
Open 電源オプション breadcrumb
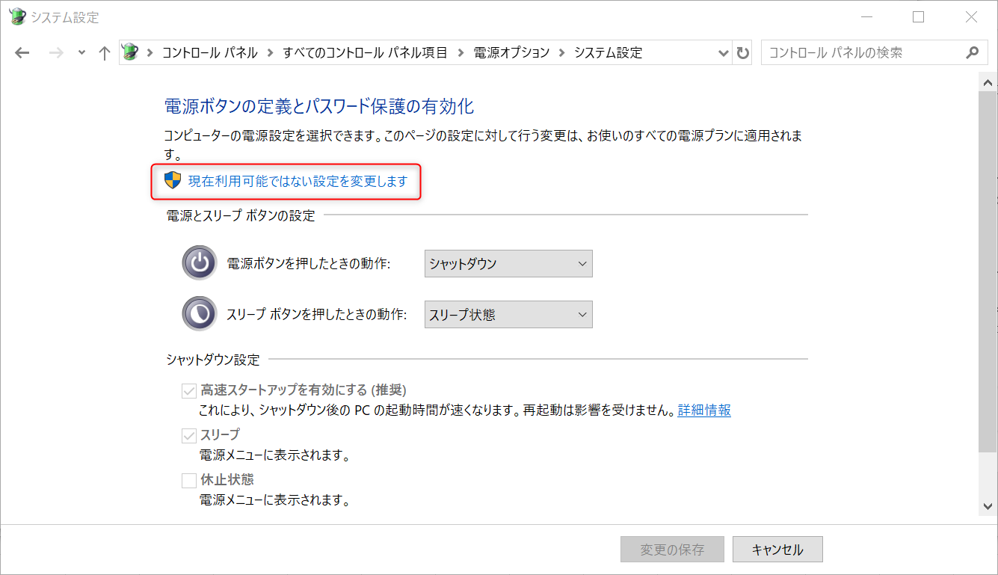pyautogui.click(x=511, y=53)
